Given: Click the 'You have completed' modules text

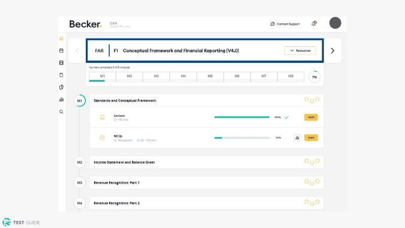Looking at the screenshot, I should pos(109,67).
